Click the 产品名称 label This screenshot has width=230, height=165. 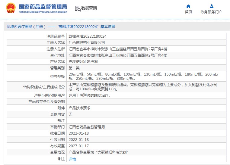tap(57, 62)
